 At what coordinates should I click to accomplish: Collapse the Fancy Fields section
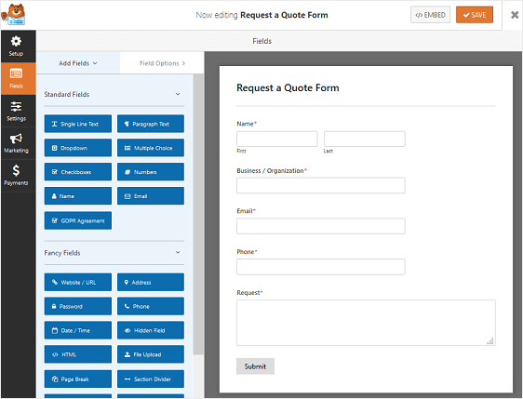click(x=178, y=252)
